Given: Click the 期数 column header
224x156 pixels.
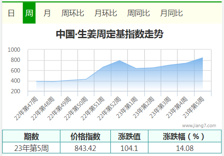Looking at the screenshot, I should pyautogui.click(x=31, y=136).
